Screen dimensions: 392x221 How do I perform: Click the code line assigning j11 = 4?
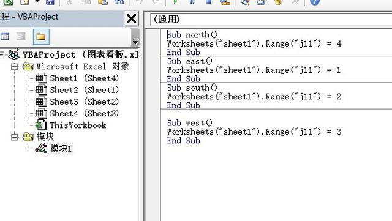(254, 43)
